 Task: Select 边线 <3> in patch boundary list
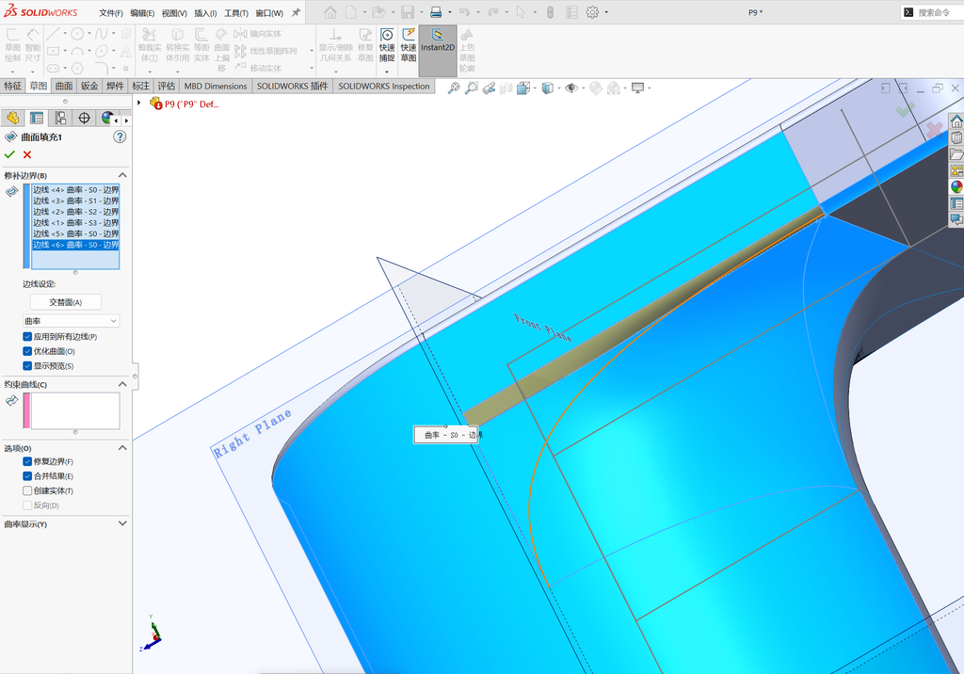pos(75,201)
